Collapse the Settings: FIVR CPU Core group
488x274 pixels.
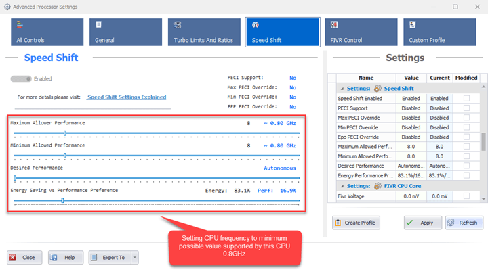(342, 187)
